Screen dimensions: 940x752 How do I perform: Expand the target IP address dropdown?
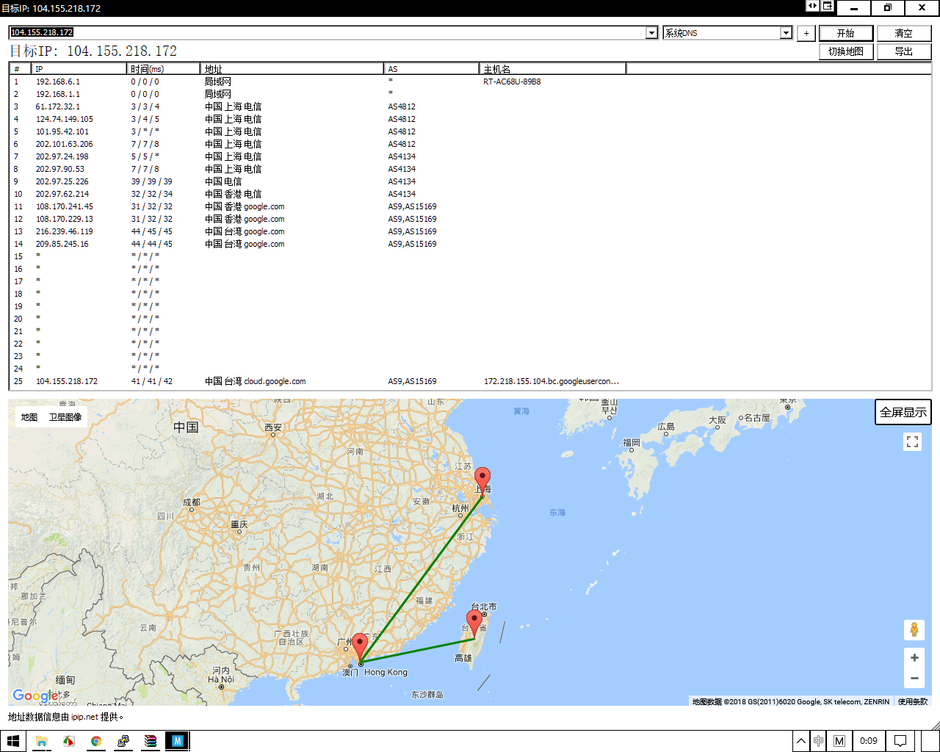pos(651,33)
